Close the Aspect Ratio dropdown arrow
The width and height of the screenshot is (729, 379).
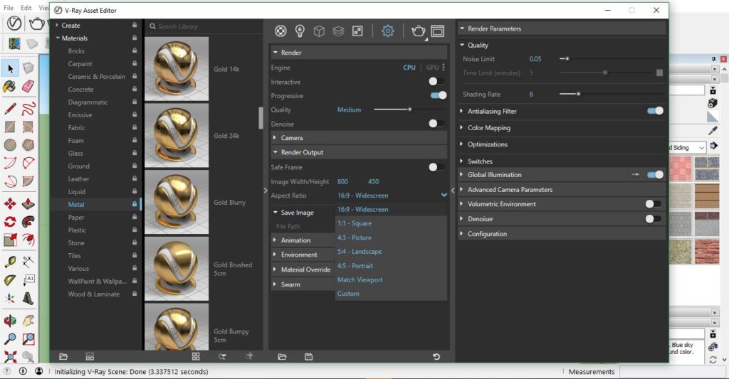[x=444, y=195]
